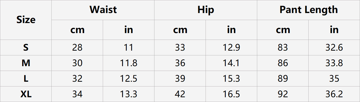Select the 15.3 hip inches cell
Viewport: 360px width, 102px height.
231,79
